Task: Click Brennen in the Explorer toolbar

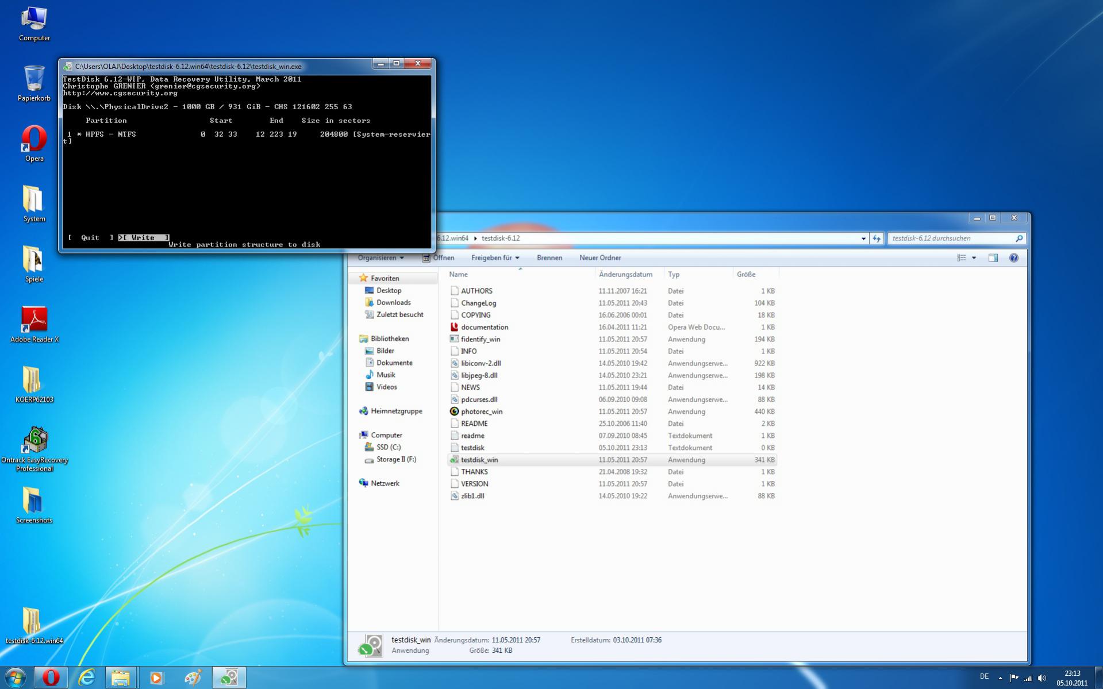Action: [x=549, y=258]
